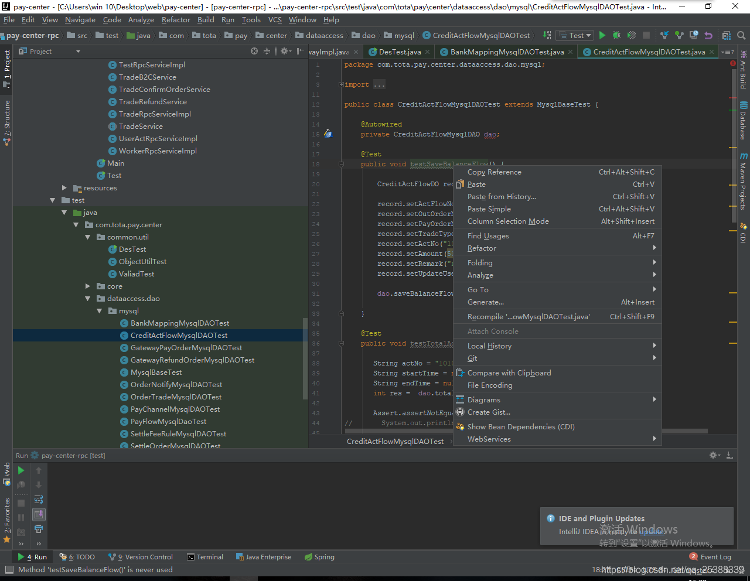
Task: Click the Search Everywhere magnifier icon
Action: (x=741, y=35)
